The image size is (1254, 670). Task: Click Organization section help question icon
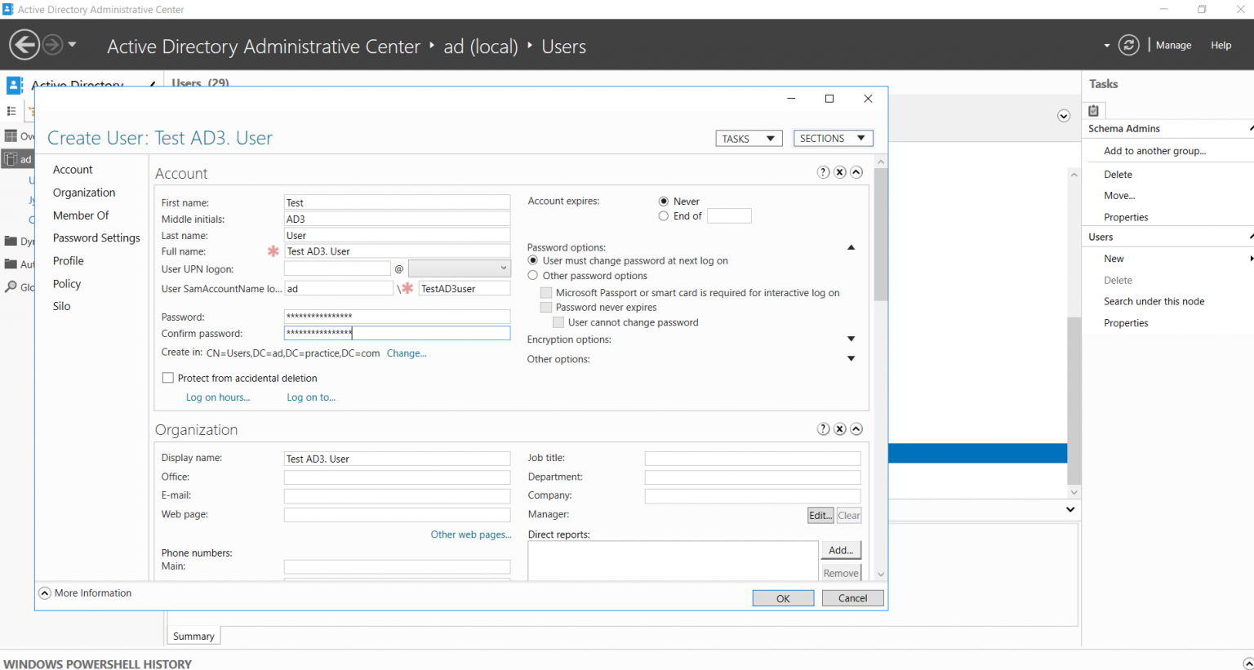[x=823, y=429]
